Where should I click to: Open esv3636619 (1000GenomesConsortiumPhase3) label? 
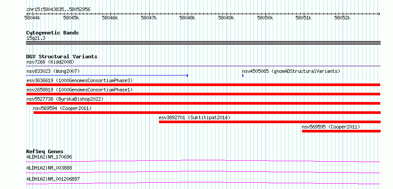coord(79,81)
